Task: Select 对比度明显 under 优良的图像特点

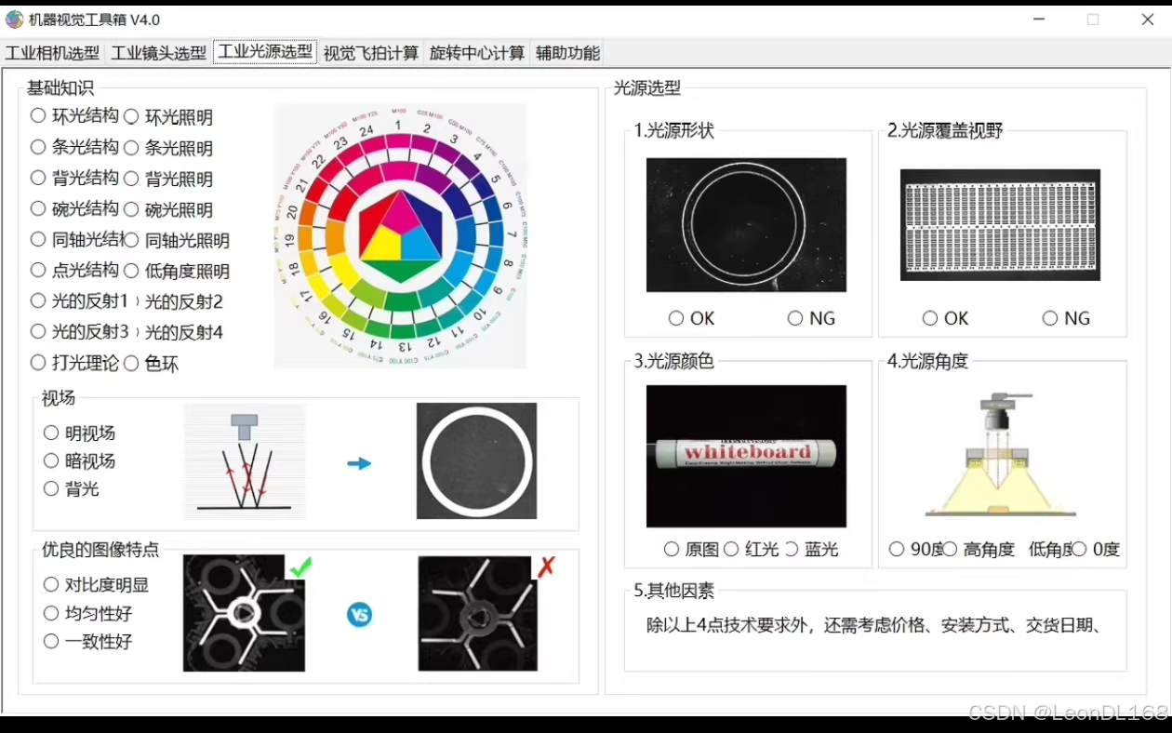Action: [x=52, y=584]
